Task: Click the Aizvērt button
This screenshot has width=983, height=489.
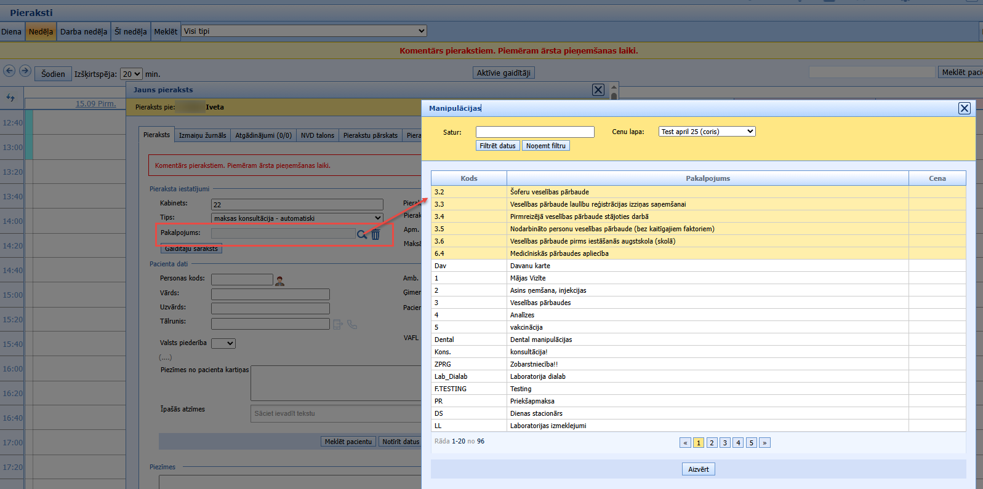Action: [699, 469]
